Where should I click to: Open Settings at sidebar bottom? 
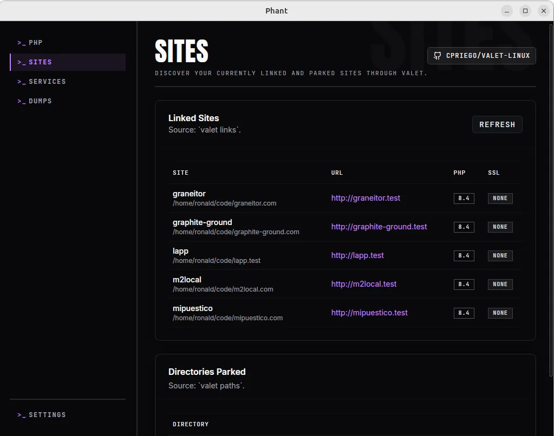click(68, 415)
